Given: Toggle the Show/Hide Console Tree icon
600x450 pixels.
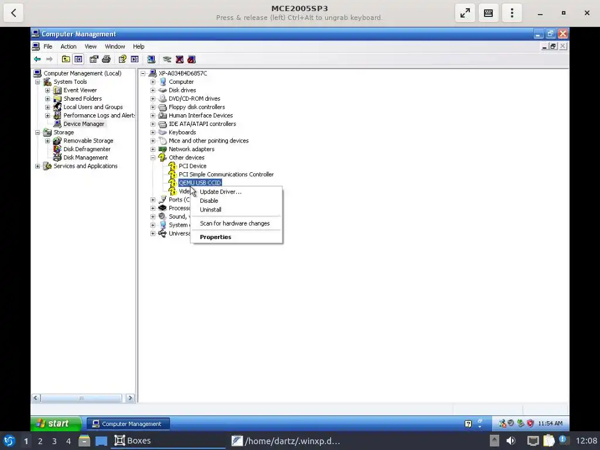Looking at the screenshot, I should 78,59.
